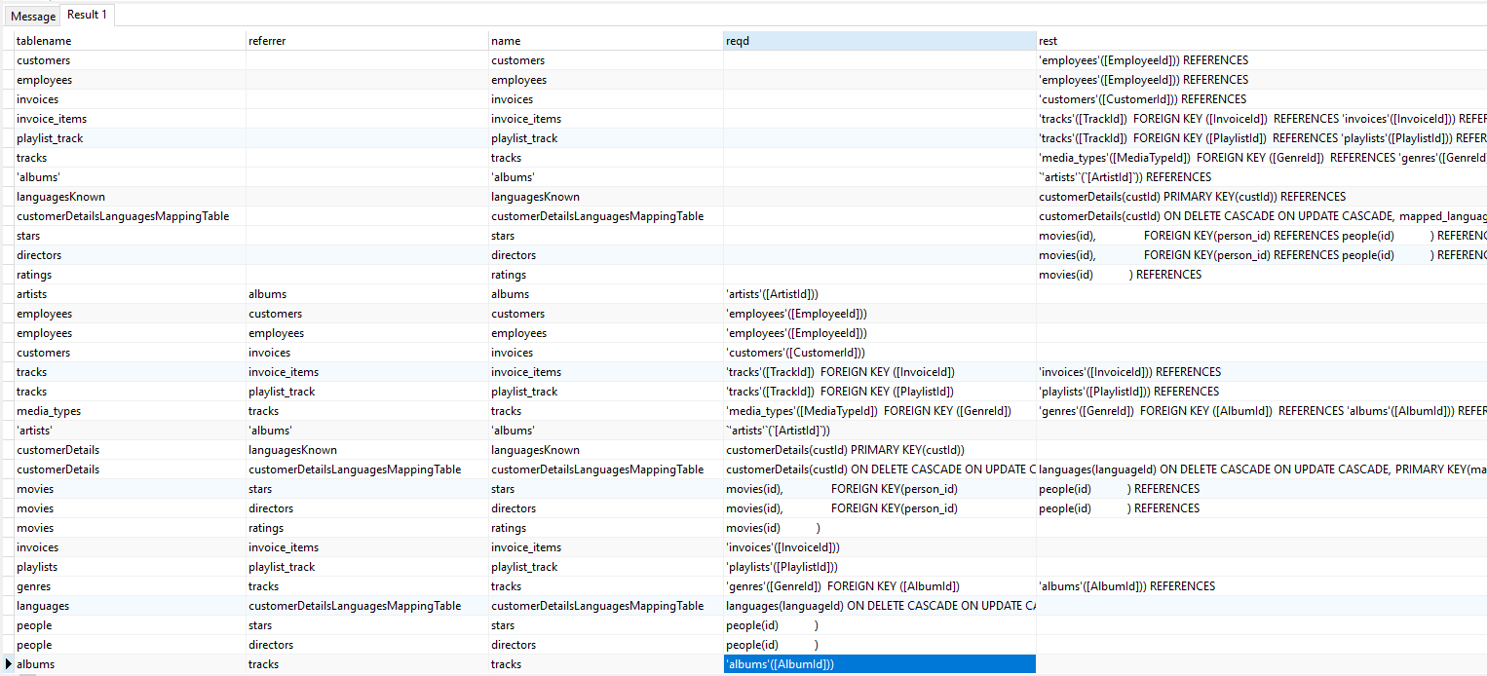The height and width of the screenshot is (676, 1487).
Task: Click tablename cell 'genres'
Action: tap(129, 586)
